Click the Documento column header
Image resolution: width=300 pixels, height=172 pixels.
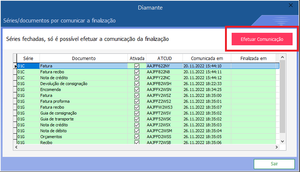(83, 58)
